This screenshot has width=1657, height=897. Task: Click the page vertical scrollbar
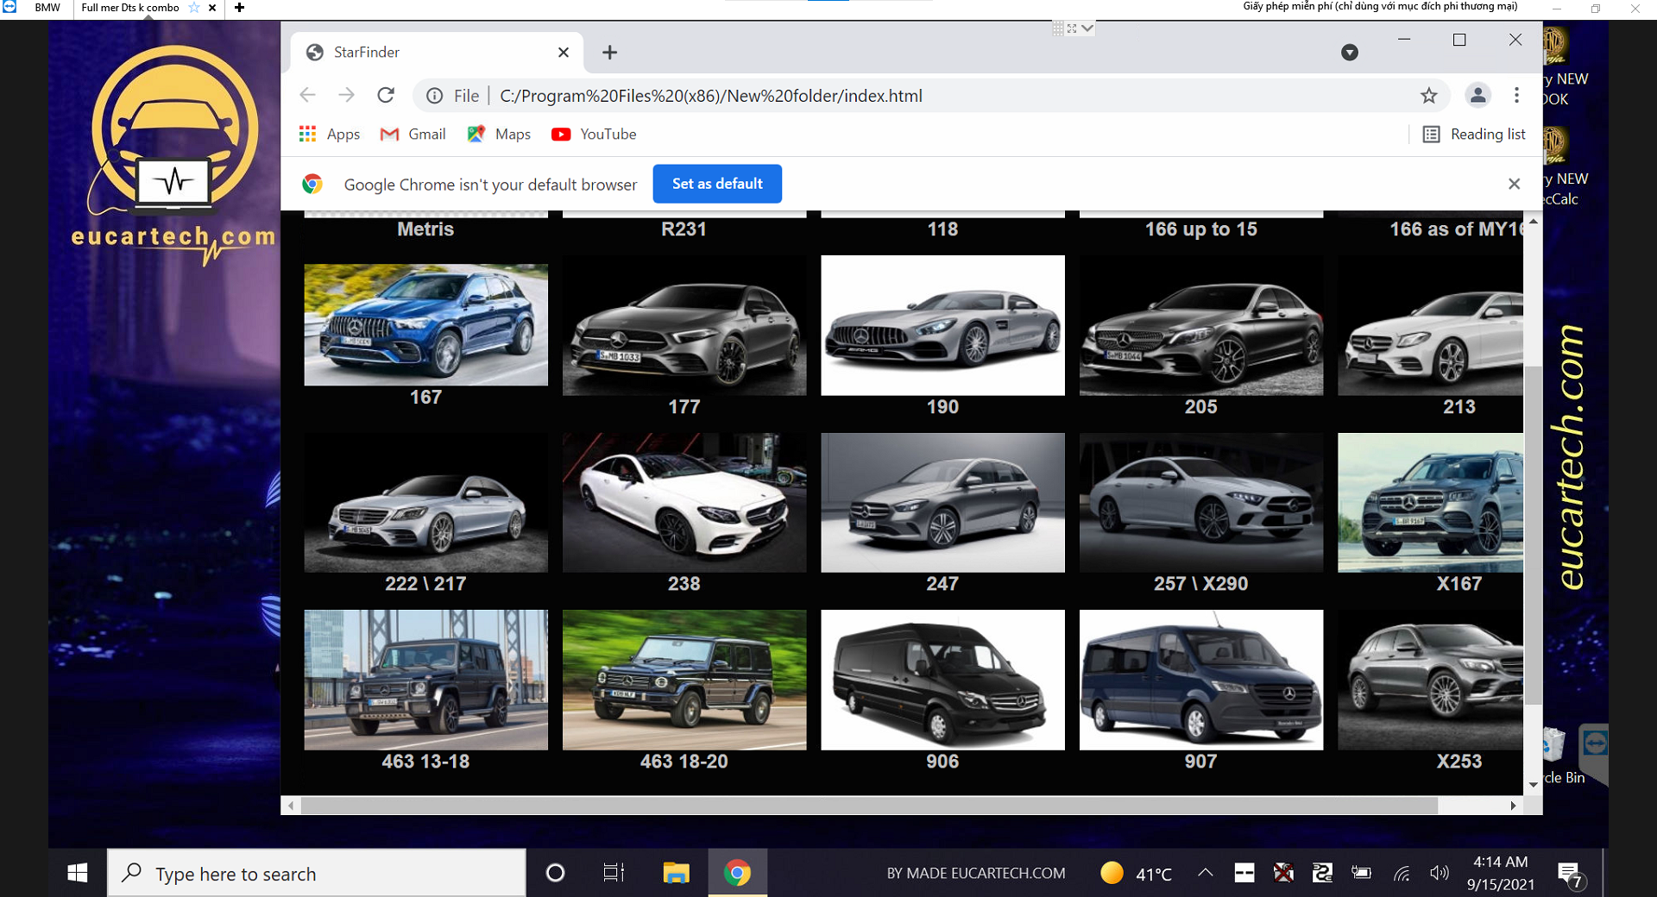pos(1533,535)
